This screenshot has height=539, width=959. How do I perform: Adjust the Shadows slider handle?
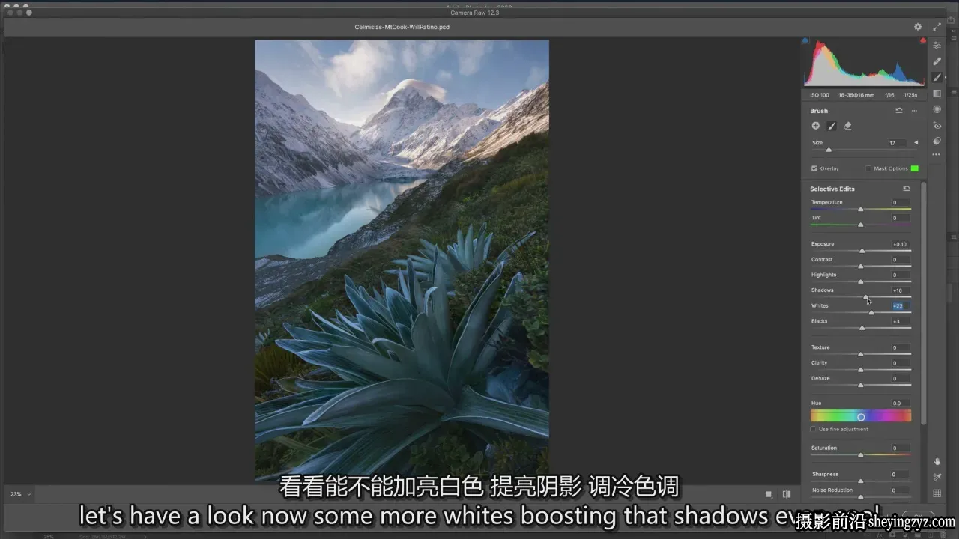pos(866,297)
